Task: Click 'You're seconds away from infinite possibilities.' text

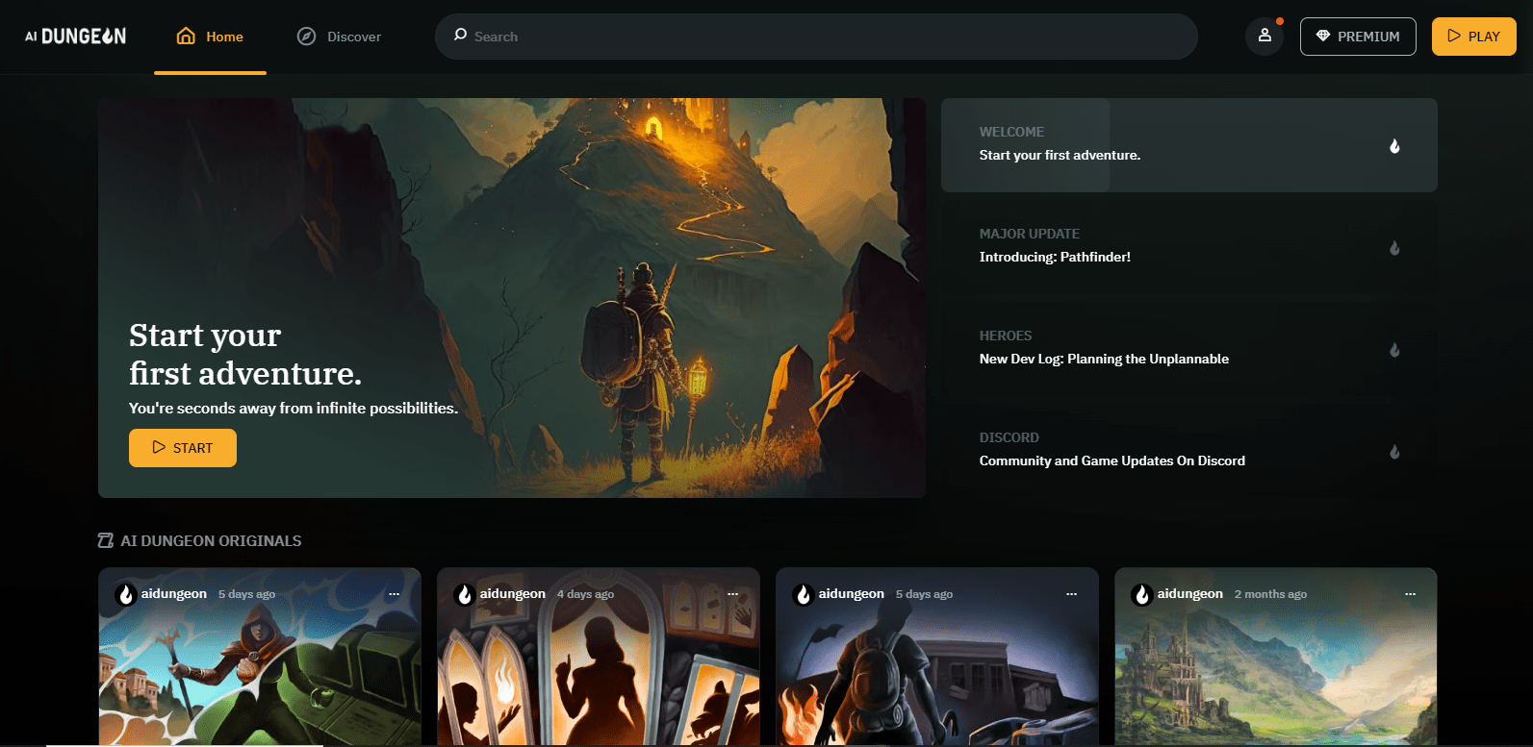Action: pos(294,409)
